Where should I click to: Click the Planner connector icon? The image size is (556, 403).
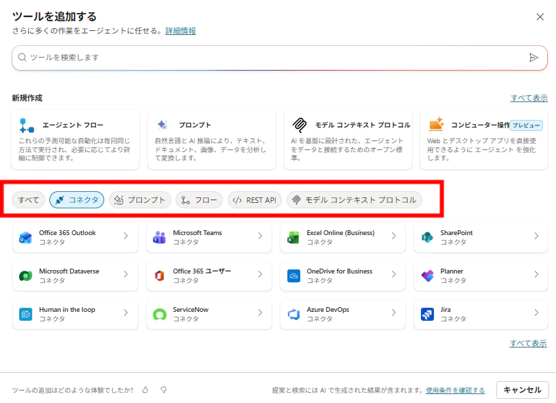pyautogui.click(x=427, y=276)
